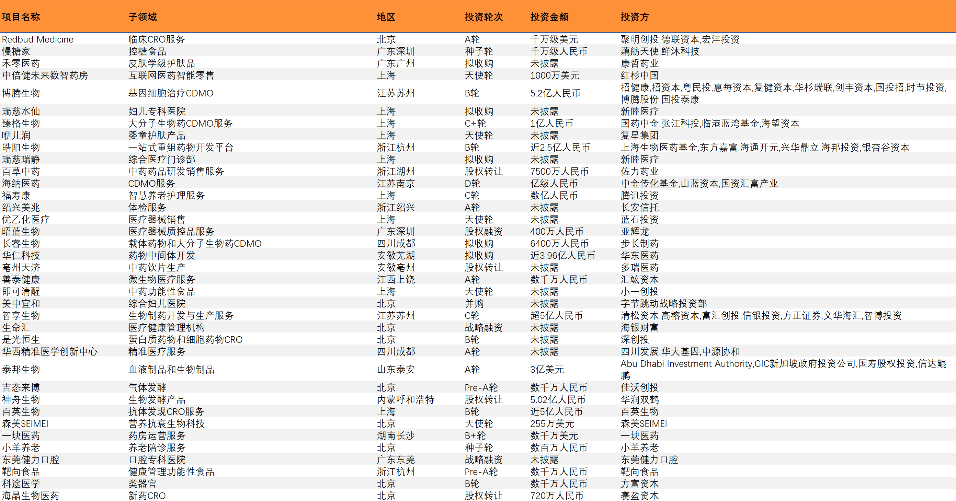Click the 字节跳动战略投资部 investor cell
Screen dimensions: 956x501
[x=663, y=304]
